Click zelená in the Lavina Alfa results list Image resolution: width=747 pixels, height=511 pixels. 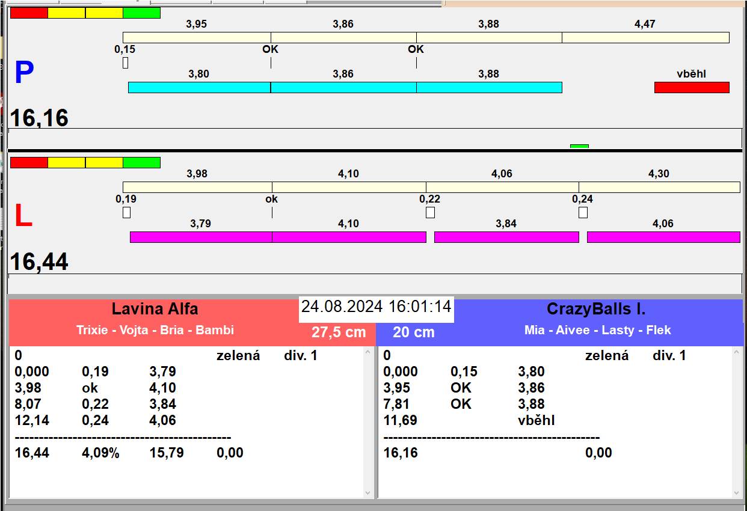coord(238,355)
